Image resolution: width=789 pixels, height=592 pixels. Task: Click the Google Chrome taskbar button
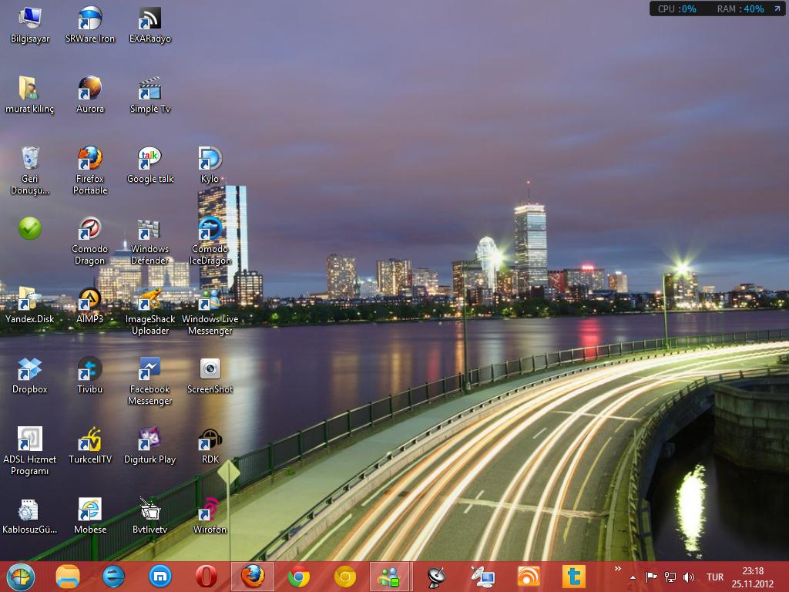click(299, 576)
